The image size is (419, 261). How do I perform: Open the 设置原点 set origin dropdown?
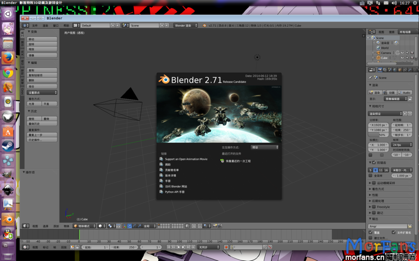42,93
